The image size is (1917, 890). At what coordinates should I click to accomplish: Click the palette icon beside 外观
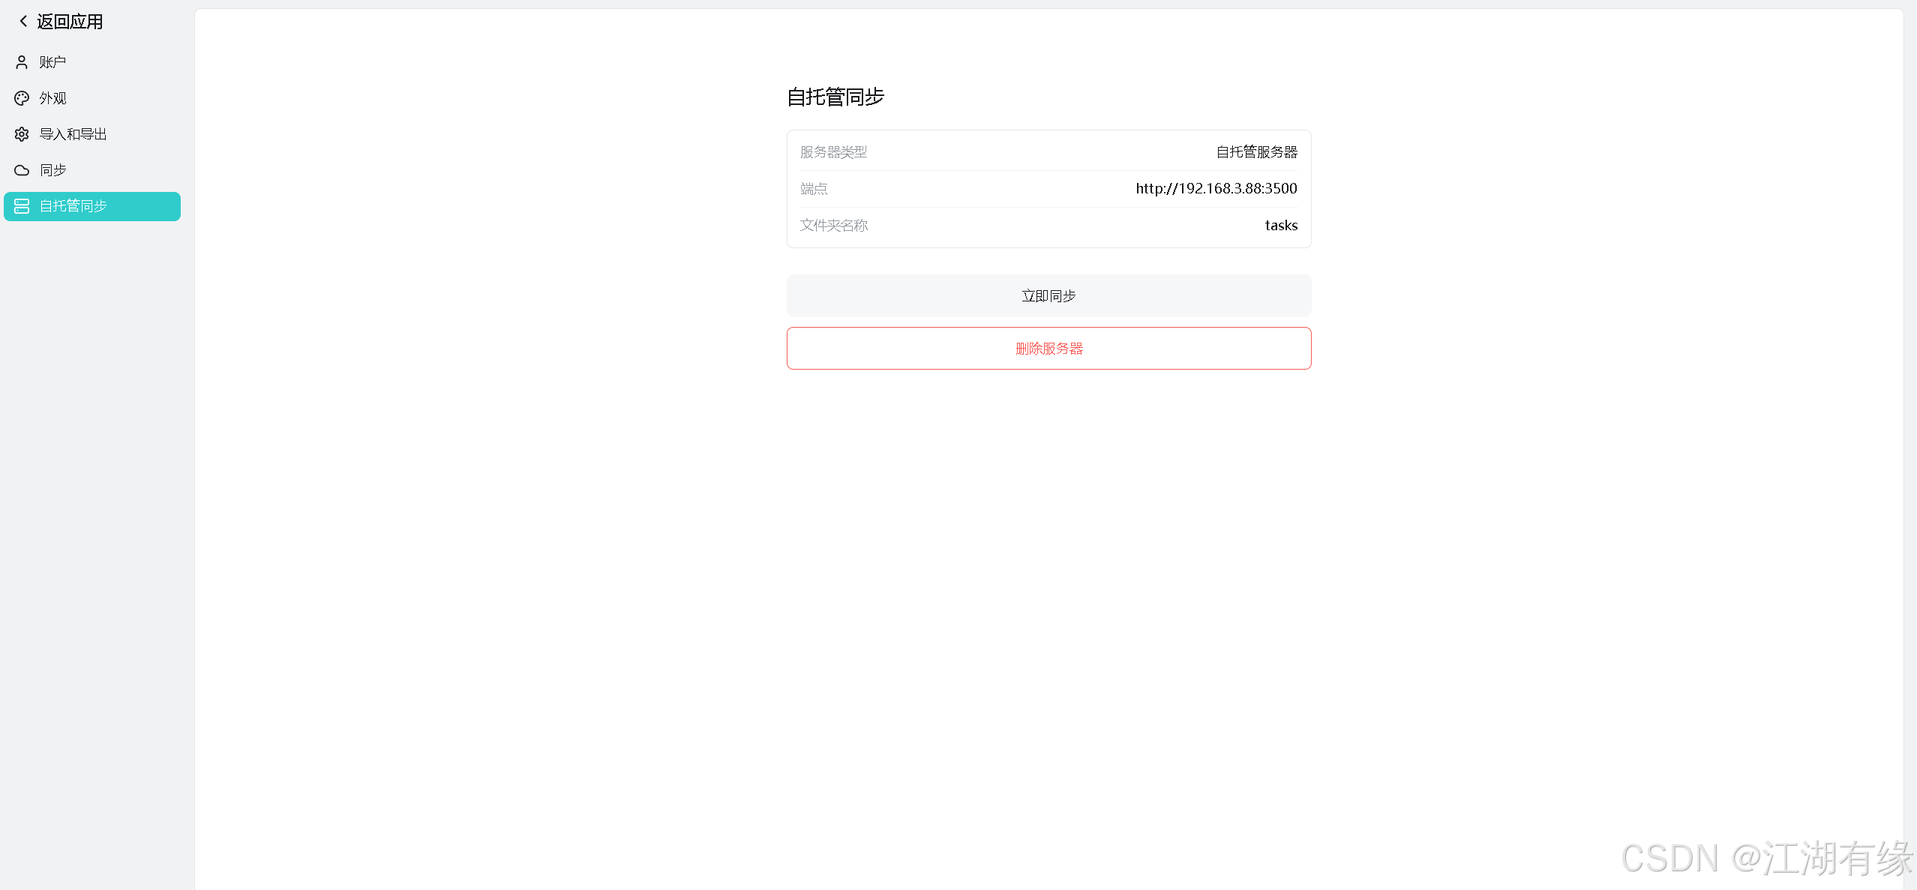point(21,97)
